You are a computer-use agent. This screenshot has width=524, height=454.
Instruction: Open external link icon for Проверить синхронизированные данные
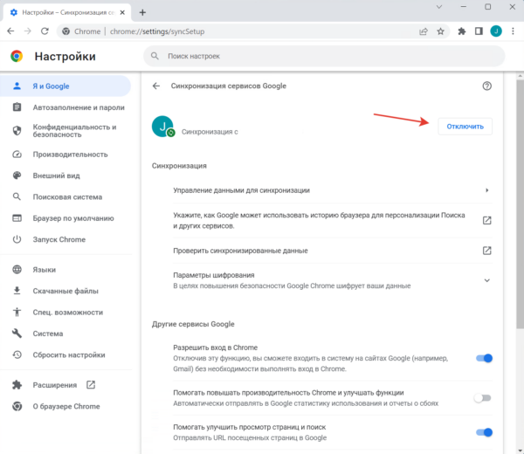(x=487, y=251)
